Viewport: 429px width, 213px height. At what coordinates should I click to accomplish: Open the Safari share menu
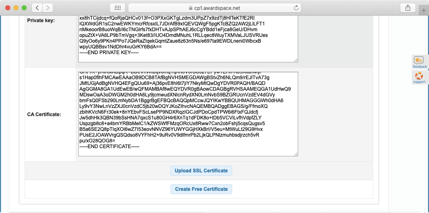(x=408, y=8)
